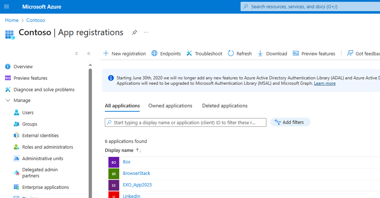Switch to the Owned applications tab
The height and width of the screenshot is (198, 380).
click(x=170, y=106)
